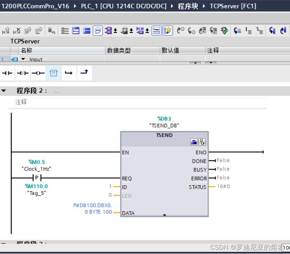Open dropdown arrow beside absolute/symbolic operands
This screenshot has width=290, height=254.
click(115, 31)
